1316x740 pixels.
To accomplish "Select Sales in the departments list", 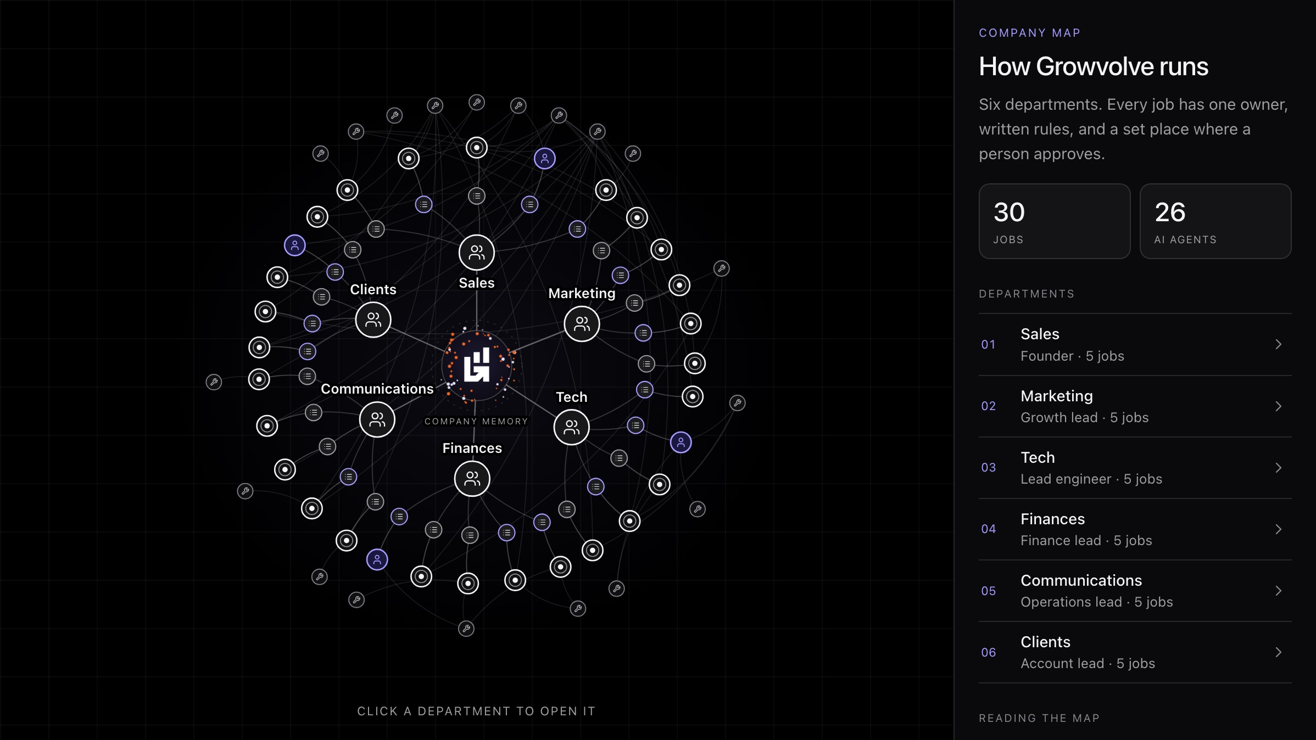I will tap(1135, 345).
